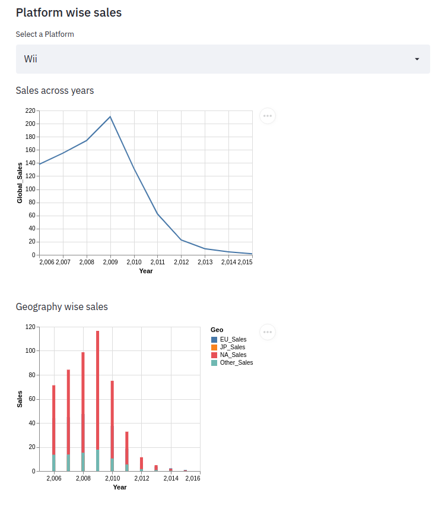Click the orange JP_Sales color swatch

point(214,347)
